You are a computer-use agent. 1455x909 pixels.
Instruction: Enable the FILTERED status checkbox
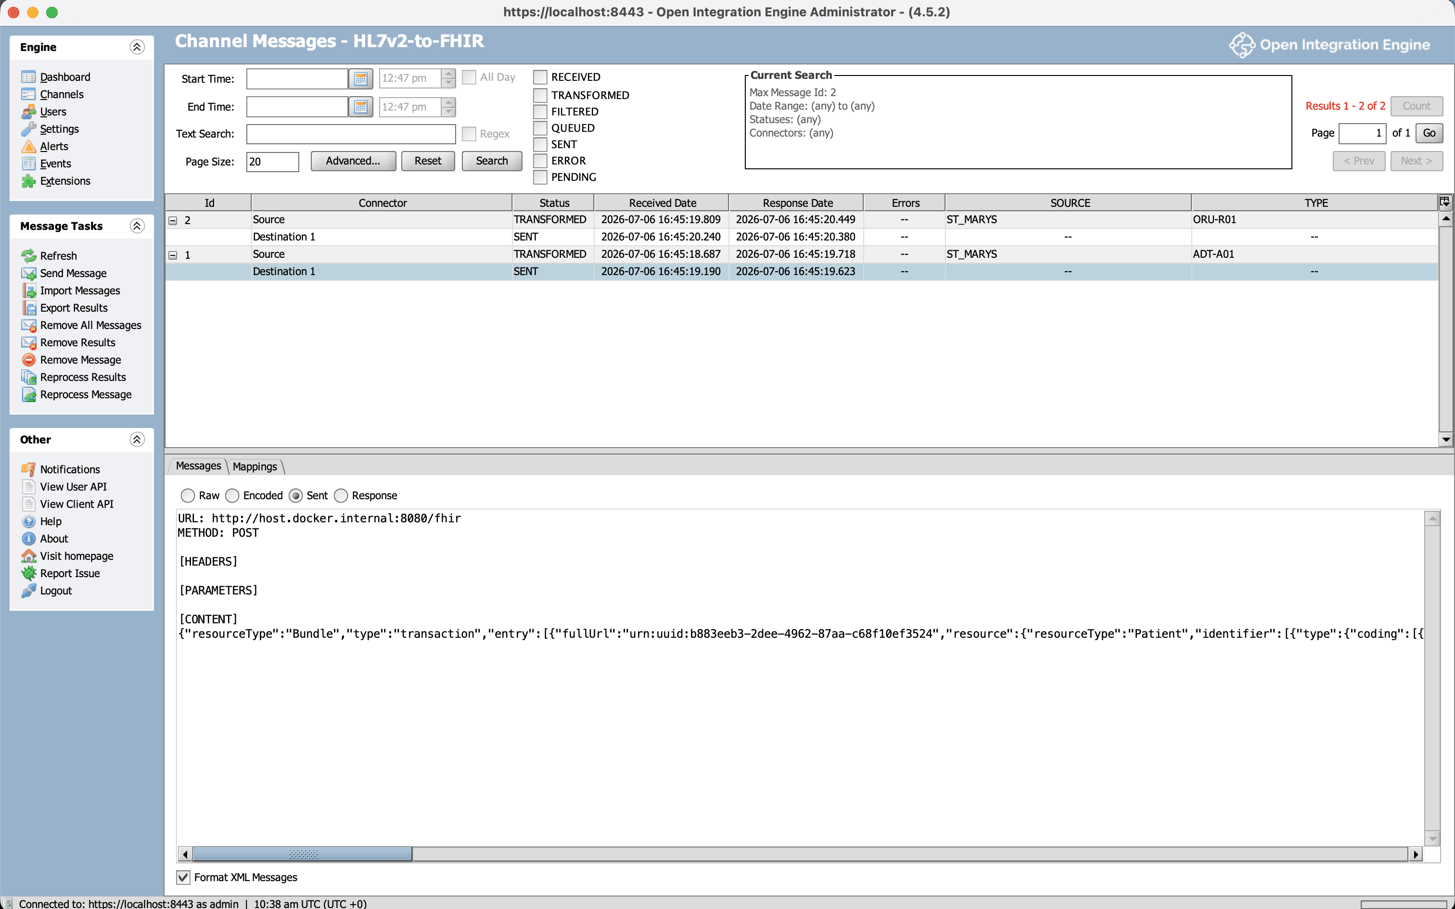540,112
